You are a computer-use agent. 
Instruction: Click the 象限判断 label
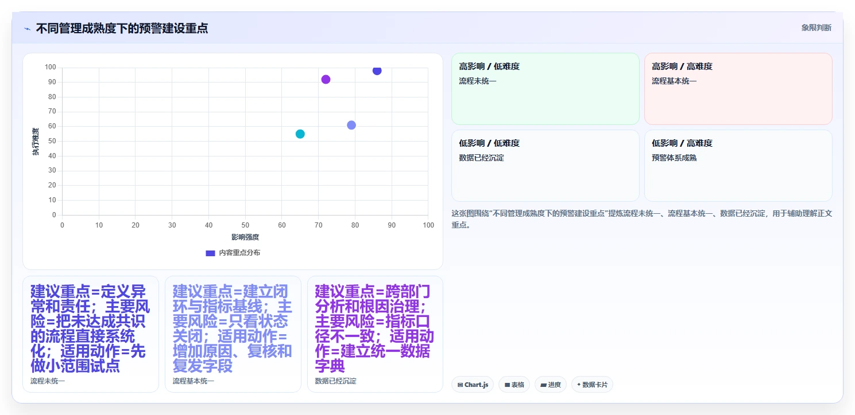click(816, 28)
